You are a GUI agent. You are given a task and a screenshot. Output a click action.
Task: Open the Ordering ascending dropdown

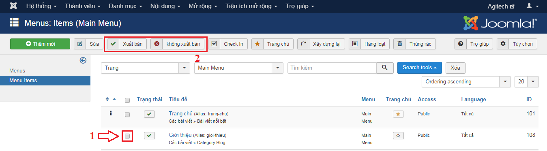point(466,82)
